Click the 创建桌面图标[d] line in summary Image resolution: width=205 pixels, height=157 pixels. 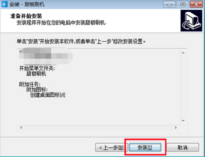click(x=47, y=95)
